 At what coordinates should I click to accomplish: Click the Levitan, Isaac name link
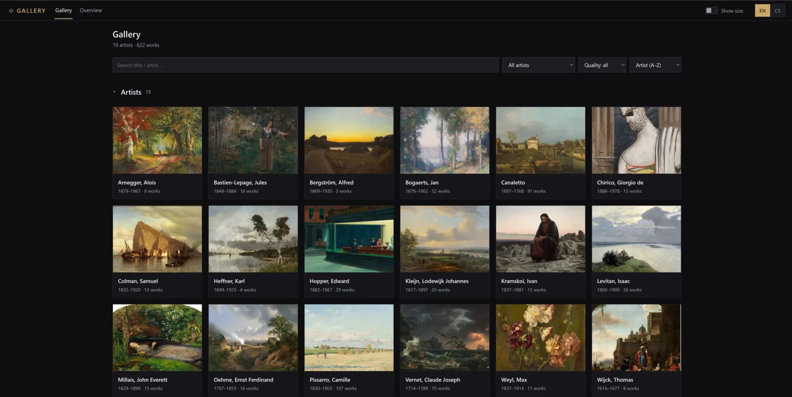(x=613, y=281)
